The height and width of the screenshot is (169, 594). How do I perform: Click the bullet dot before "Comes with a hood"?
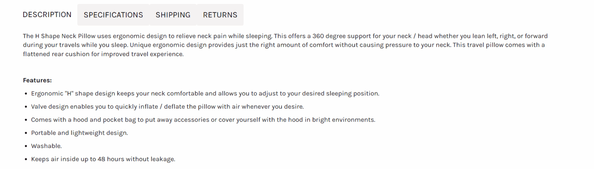pyautogui.click(x=26, y=120)
